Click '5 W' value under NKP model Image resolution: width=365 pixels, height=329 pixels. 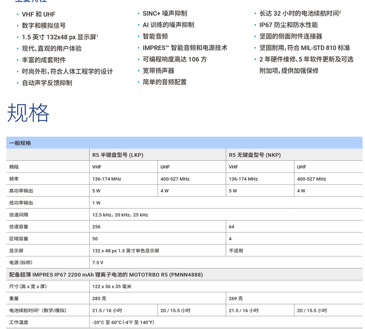coord(233,191)
